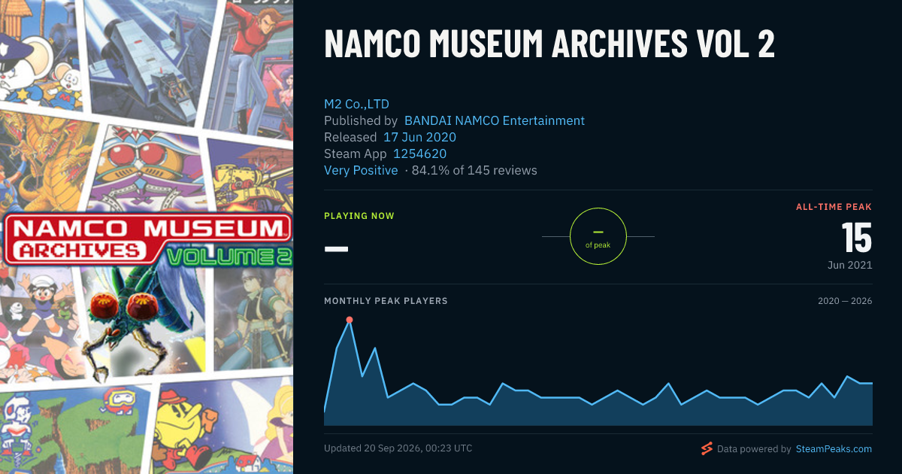This screenshot has height=474, width=902.
Task: Click the Namco Museum Archives logo banner
Action: point(147,239)
